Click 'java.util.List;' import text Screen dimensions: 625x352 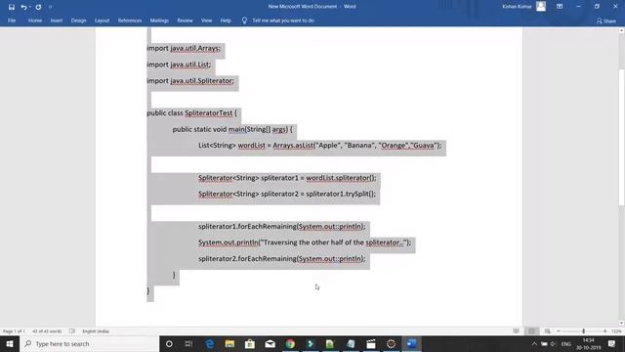(x=190, y=65)
